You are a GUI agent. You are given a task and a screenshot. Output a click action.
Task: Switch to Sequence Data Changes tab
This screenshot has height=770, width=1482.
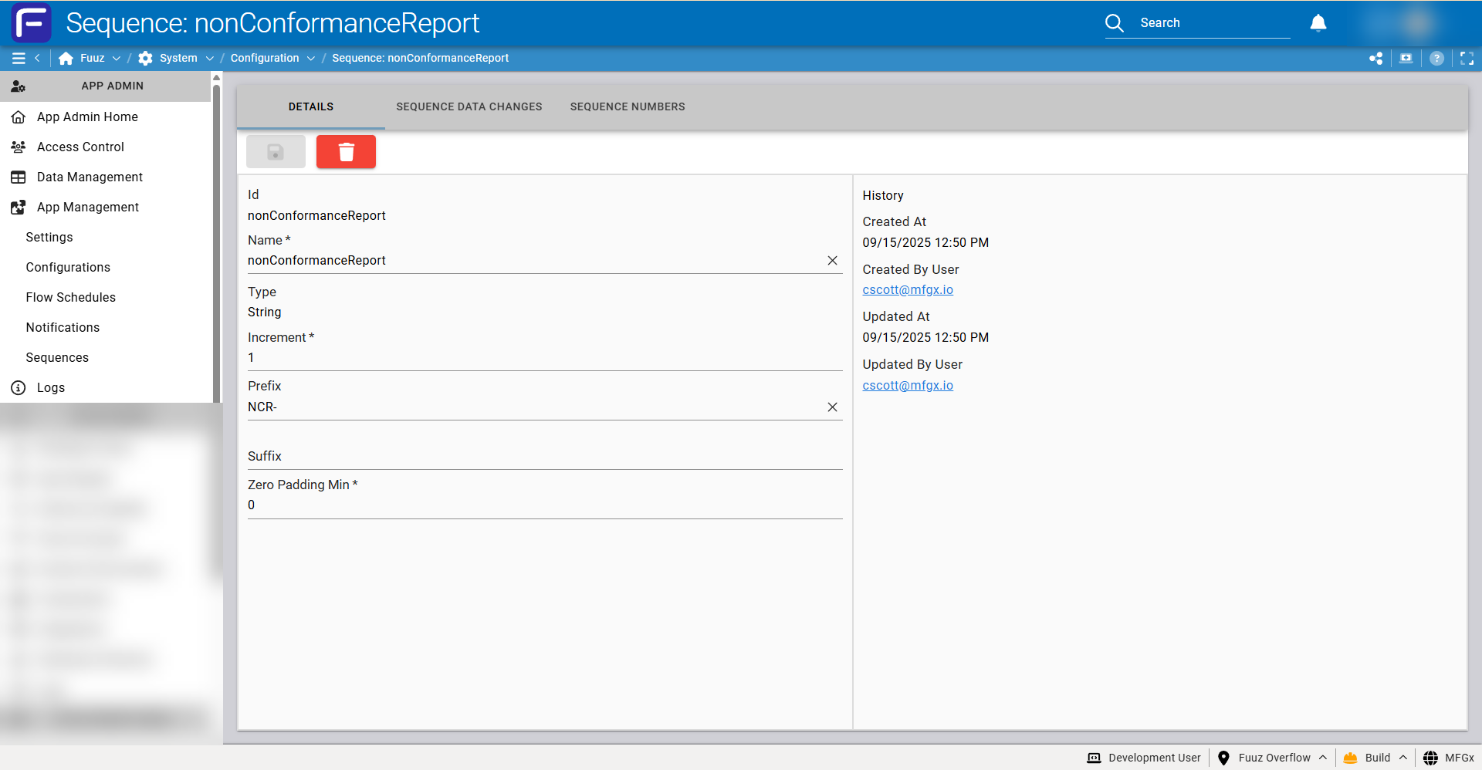pos(469,106)
